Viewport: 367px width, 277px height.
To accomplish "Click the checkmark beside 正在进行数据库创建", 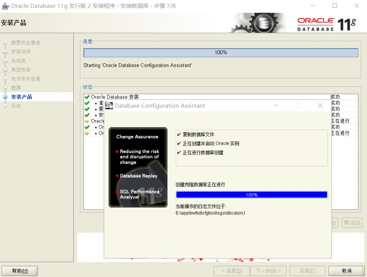I will pos(179,153).
